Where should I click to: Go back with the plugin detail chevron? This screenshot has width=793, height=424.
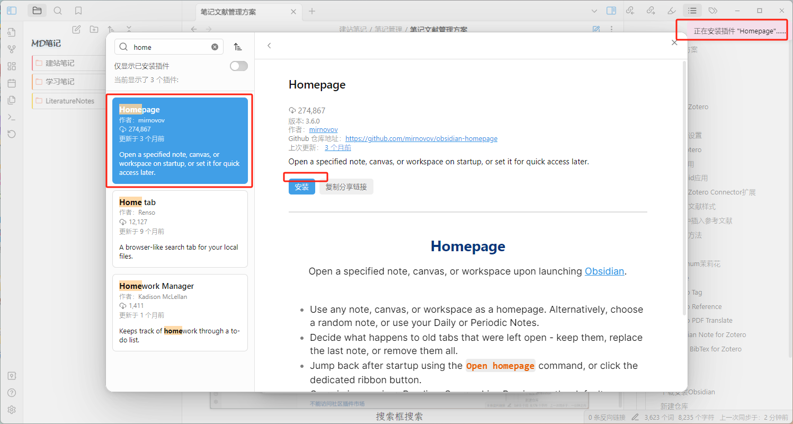pos(269,46)
